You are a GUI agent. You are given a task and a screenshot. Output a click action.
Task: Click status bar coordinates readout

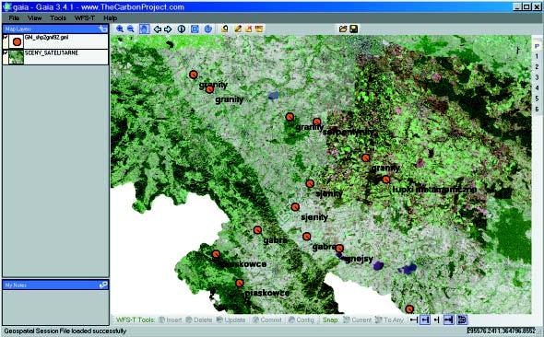[502, 331]
